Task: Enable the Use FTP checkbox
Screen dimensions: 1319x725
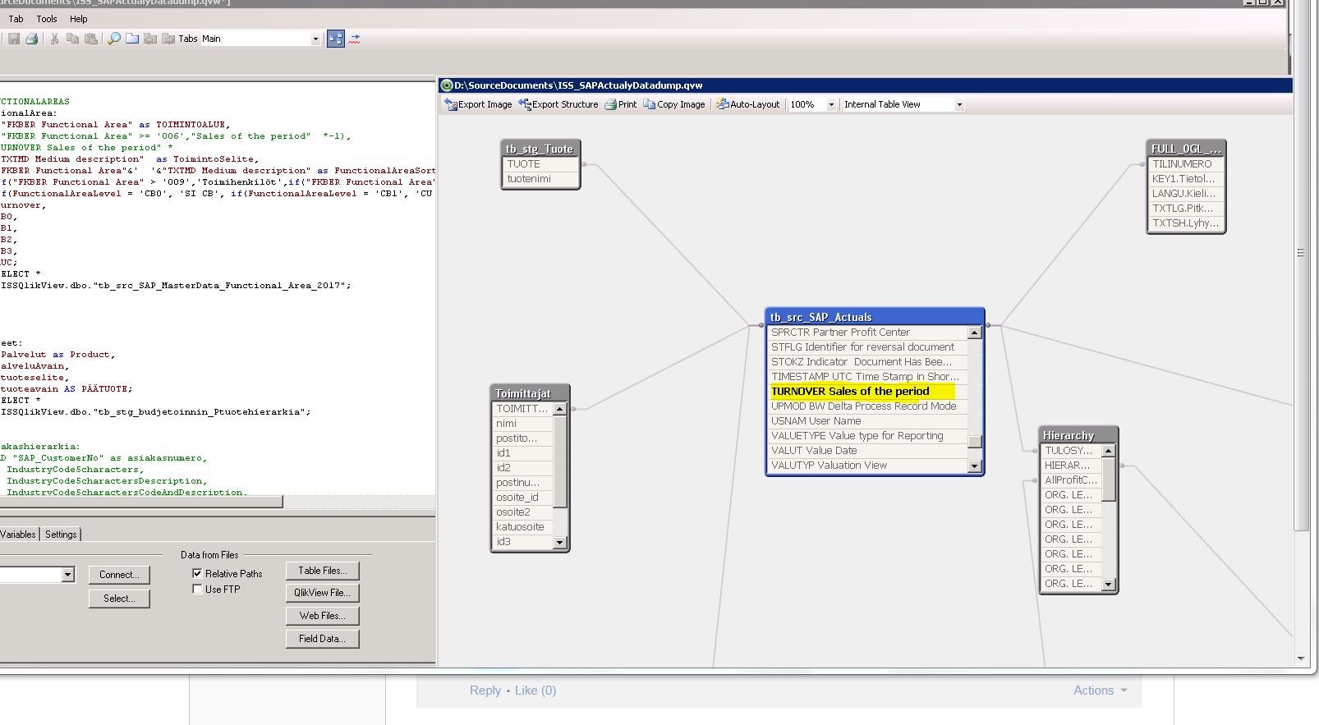Action: tap(197, 589)
